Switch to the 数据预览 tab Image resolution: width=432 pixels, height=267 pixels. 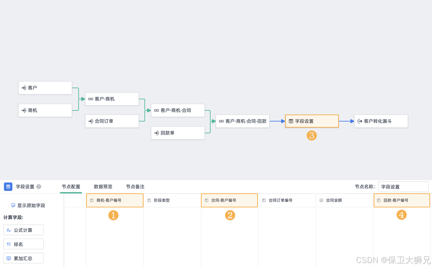coord(103,187)
